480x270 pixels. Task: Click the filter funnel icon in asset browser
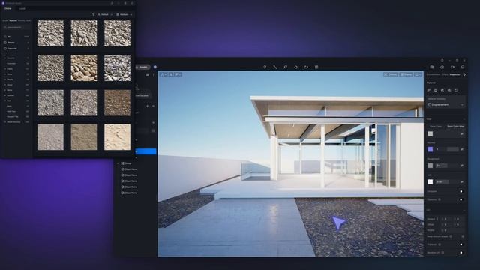click(x=93, y=14)
